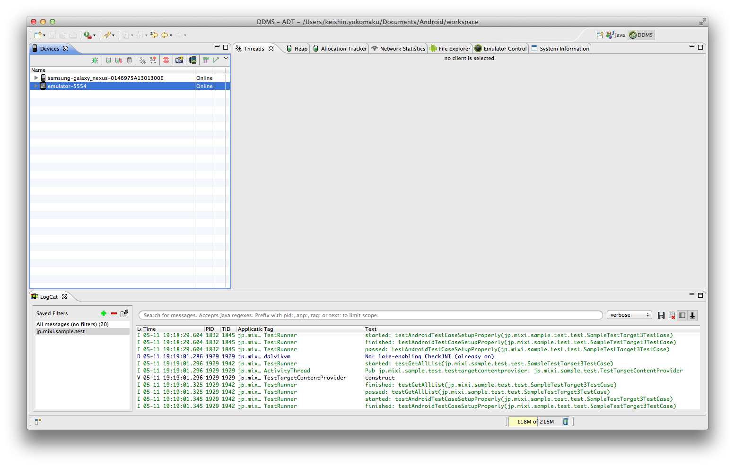Click the Clear Log icon
The width and height of the screenshot is (735, 467).
(x=672, y=315)
